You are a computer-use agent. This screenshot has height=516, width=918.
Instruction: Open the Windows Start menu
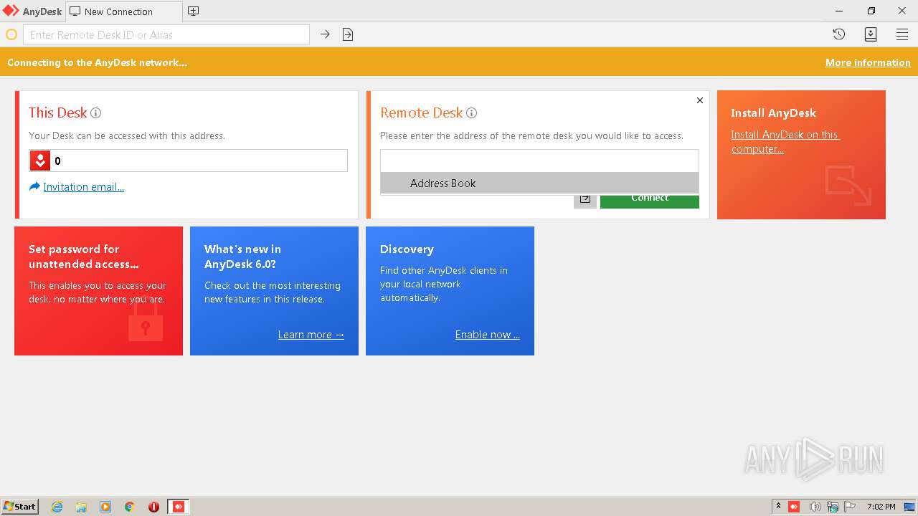coord(20,507)
